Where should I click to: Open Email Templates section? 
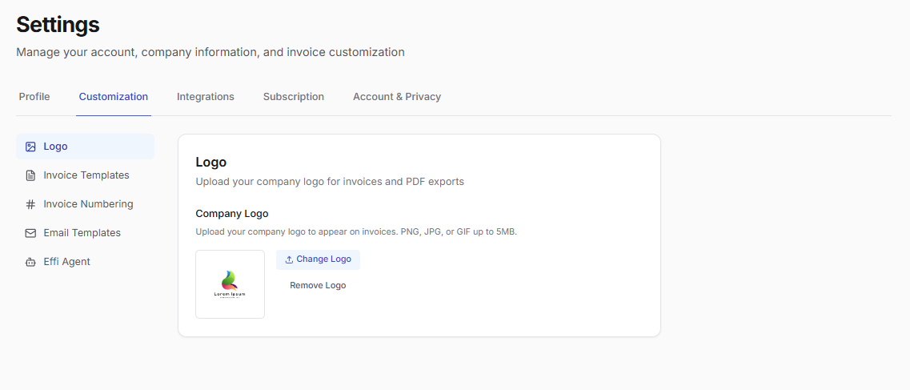[86, 233]
